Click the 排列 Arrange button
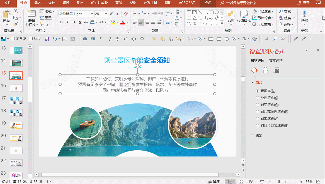The height and width of the screenshot is (184, 325). coord(231,17)
